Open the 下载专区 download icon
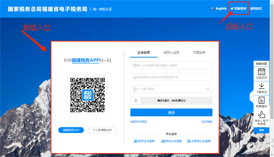Screen dimensions: 274x157 tap(261, 86)
